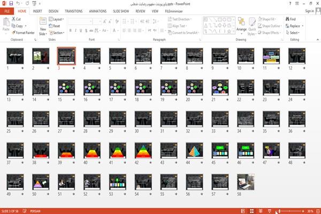
Task: Open the Arrange menu in Drawing
Action: click(241, 26)
